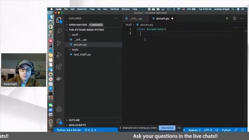Change end of line sequence LF
The width and height of the screenshot is (249, 140).
tap(217, 130)
